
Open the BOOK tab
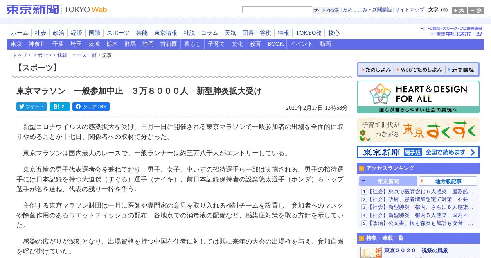276,44
